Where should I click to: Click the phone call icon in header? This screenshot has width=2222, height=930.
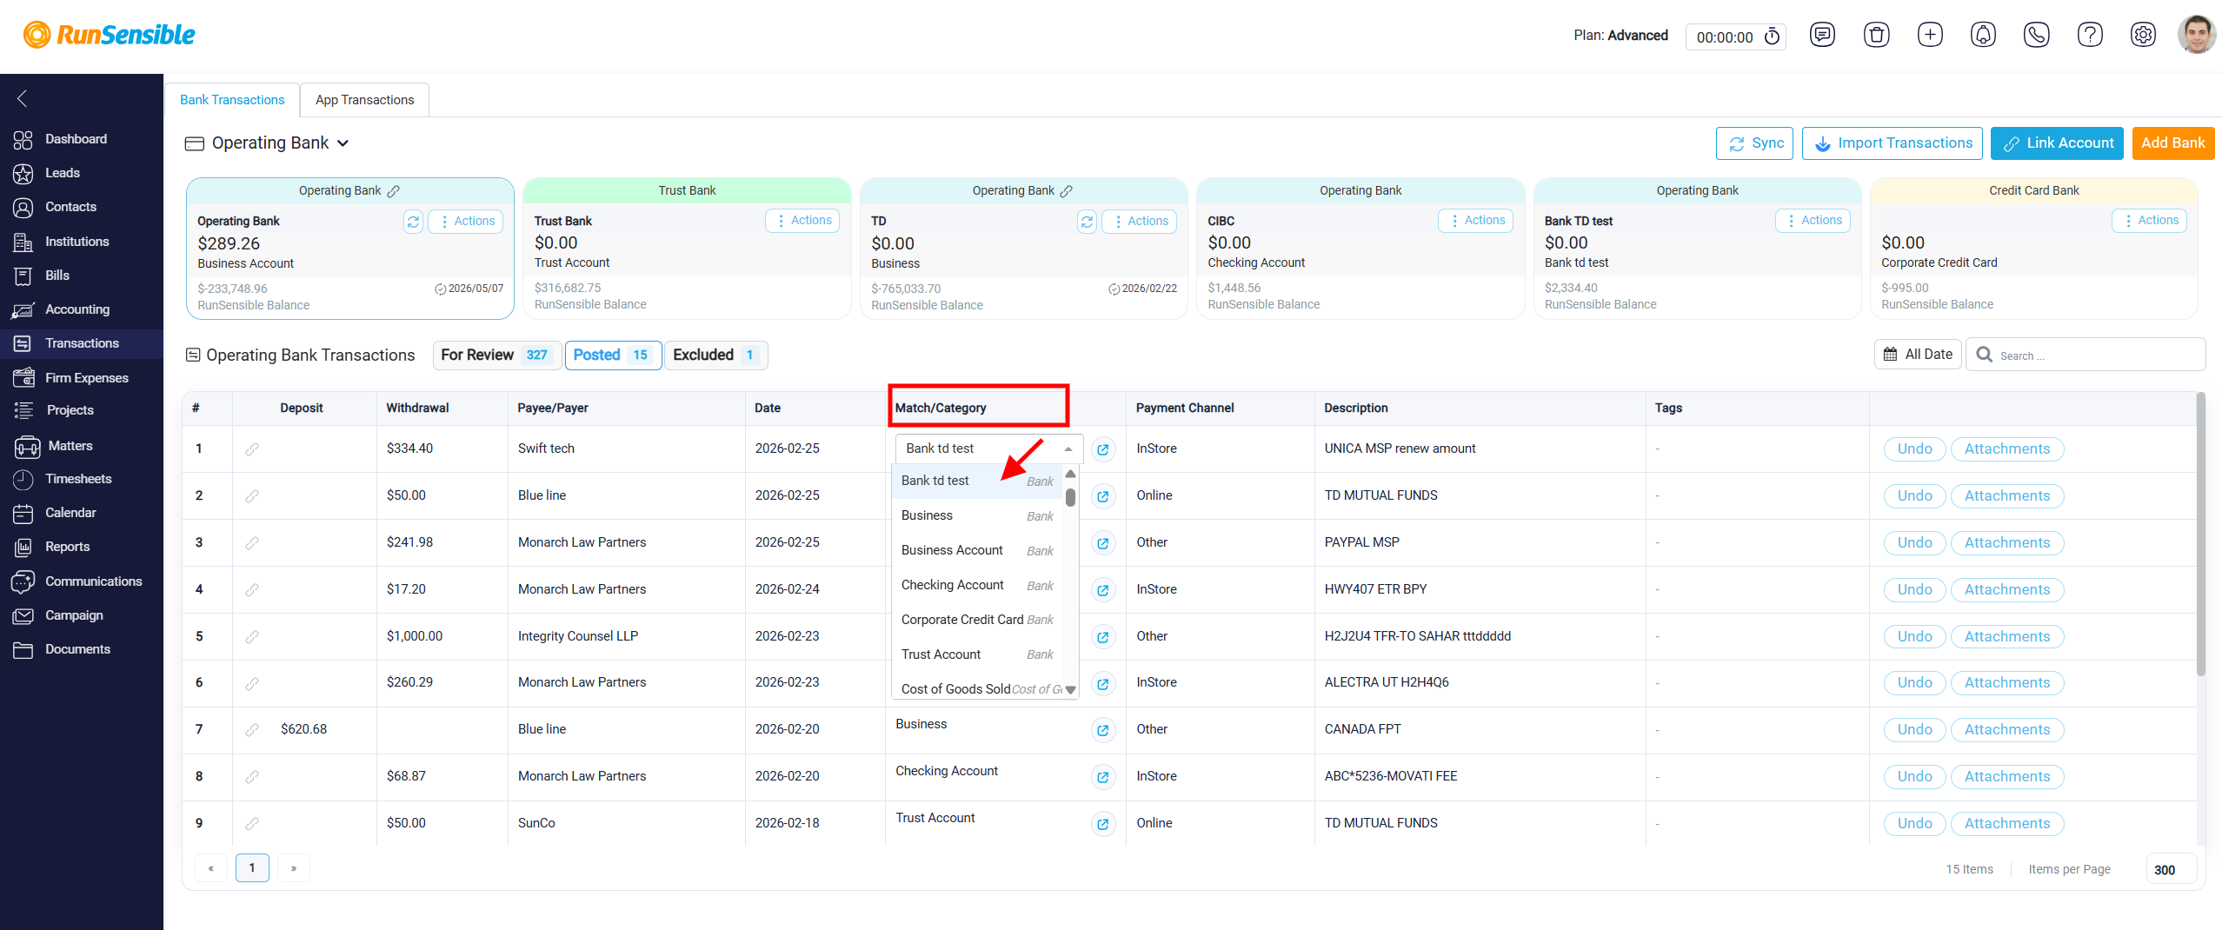[2036, 35]
